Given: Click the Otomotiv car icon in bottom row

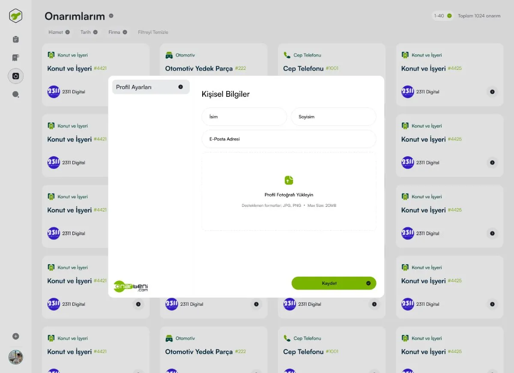Looking at the screenshot, I should pos(169,338).
